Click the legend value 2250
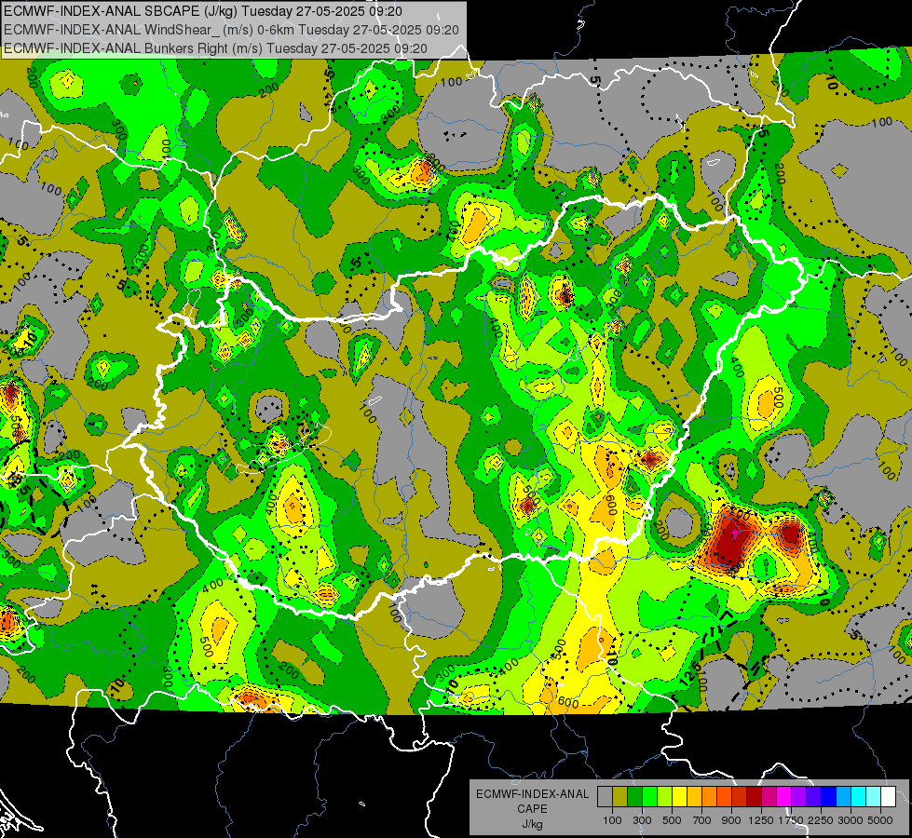Screen dimensions: 912x838 (822, 820)
